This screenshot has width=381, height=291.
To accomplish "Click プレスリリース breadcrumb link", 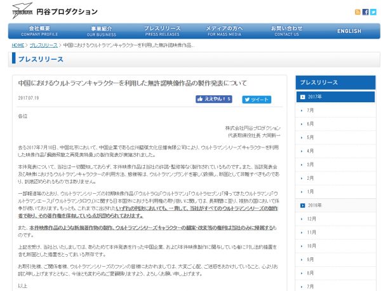I will (x=43, y=45).
